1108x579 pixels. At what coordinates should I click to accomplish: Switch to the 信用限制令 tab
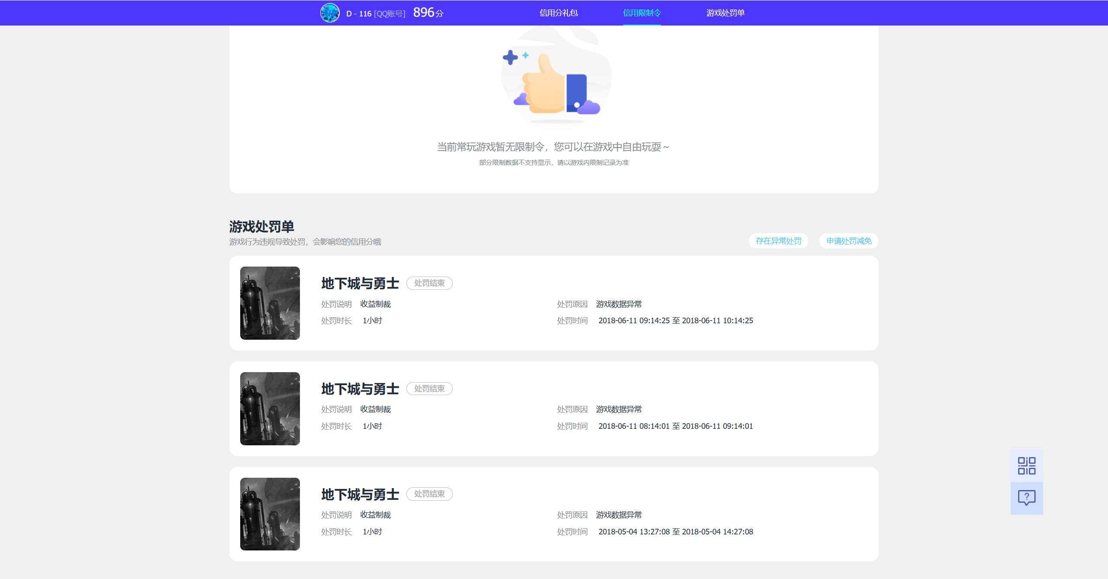[642, 13]
